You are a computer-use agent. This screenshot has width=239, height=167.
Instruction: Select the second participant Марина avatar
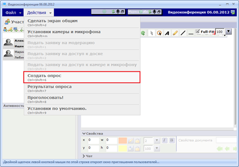[8, 54]
